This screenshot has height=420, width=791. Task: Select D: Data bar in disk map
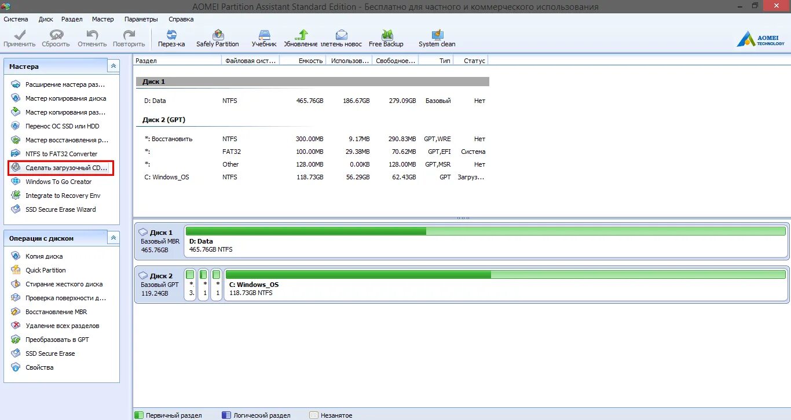click(x=486, y=240)
